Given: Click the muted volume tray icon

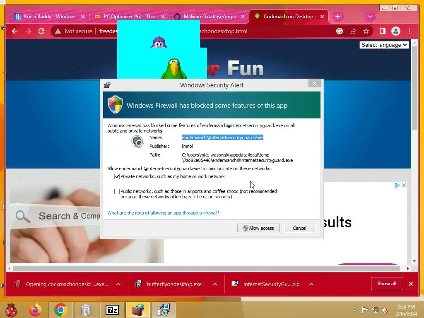Looking at the screenshot, I should [x=385, y=310].
